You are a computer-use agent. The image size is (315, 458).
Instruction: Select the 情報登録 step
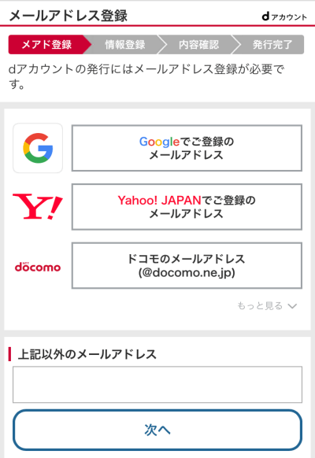pos(125,45)
